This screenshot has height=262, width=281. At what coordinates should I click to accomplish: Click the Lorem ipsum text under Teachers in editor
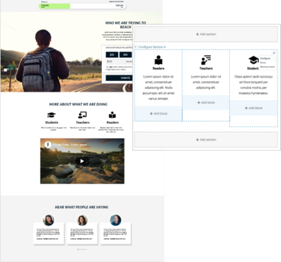pyautogui.click(x=206, y=82)
